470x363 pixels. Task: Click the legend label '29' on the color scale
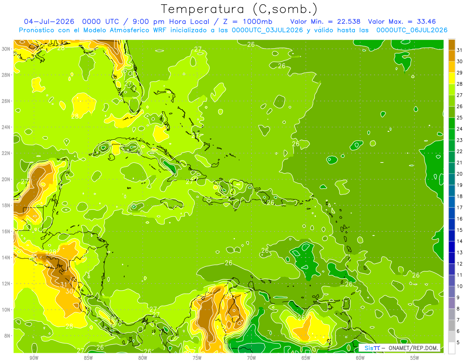460,73
